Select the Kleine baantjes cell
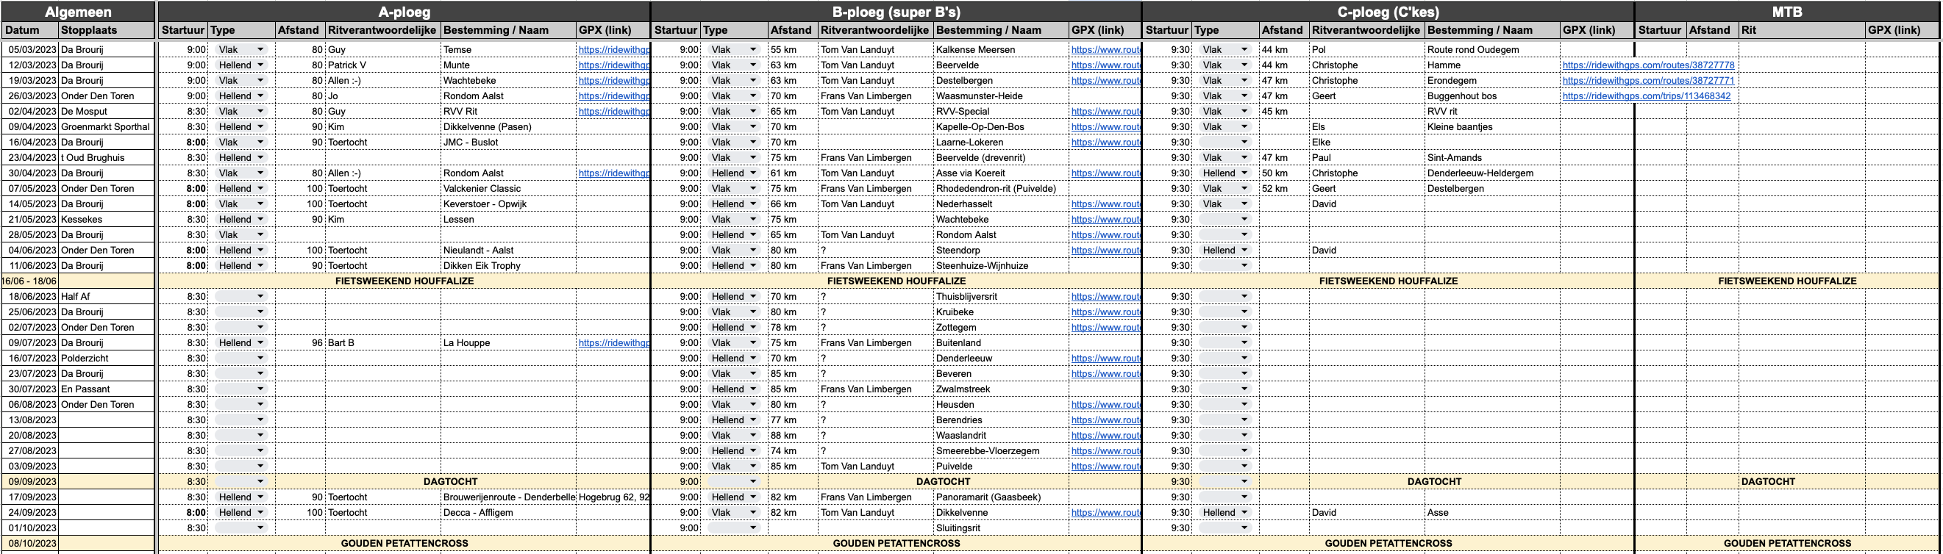This screenshot has height=554, width=1943. pyautogui.click(x=1492, y=126)
